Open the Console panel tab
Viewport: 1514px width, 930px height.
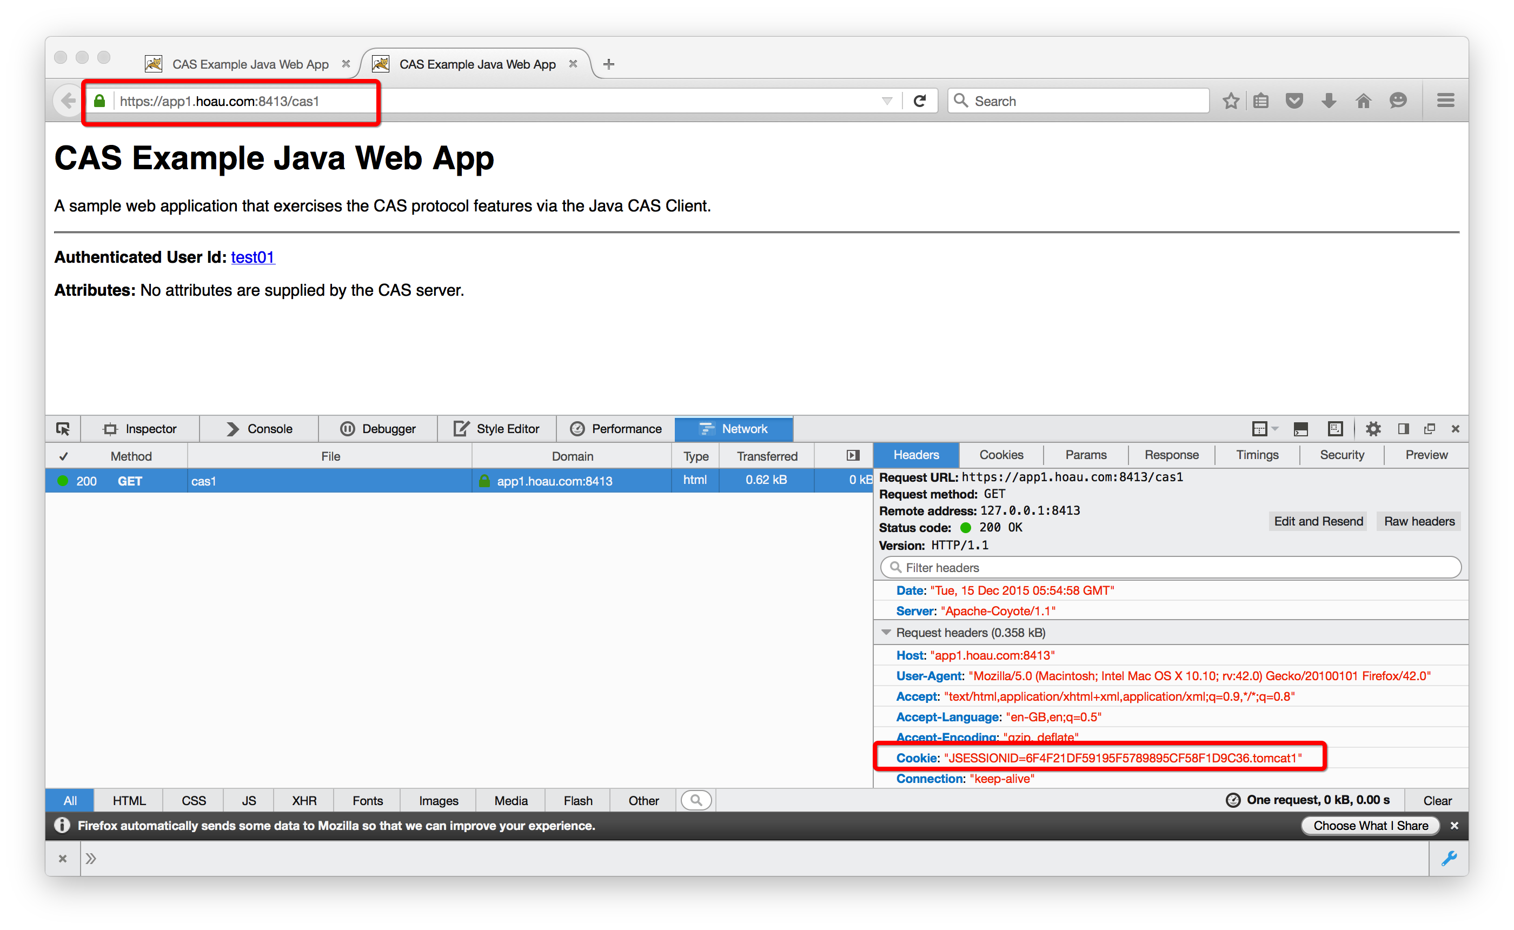pos(260,429)
